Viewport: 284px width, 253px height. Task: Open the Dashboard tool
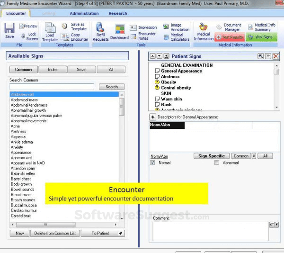[x=120, y=32]
